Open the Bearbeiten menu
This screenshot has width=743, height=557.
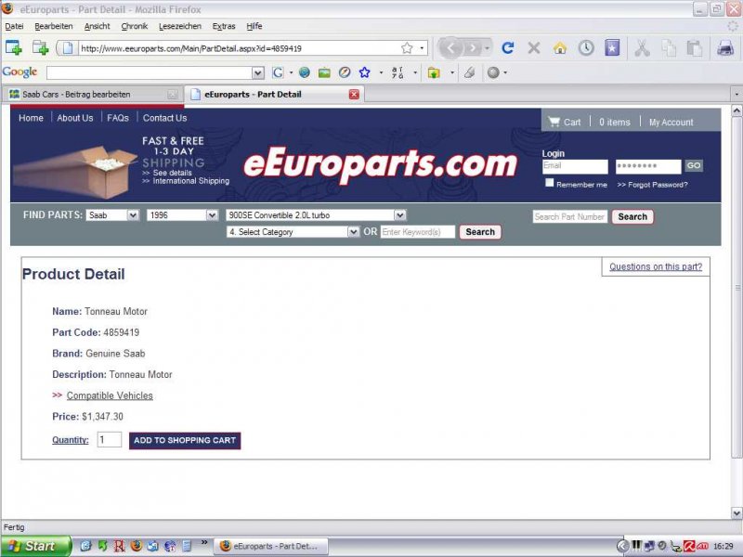click(x=54, y=26)
